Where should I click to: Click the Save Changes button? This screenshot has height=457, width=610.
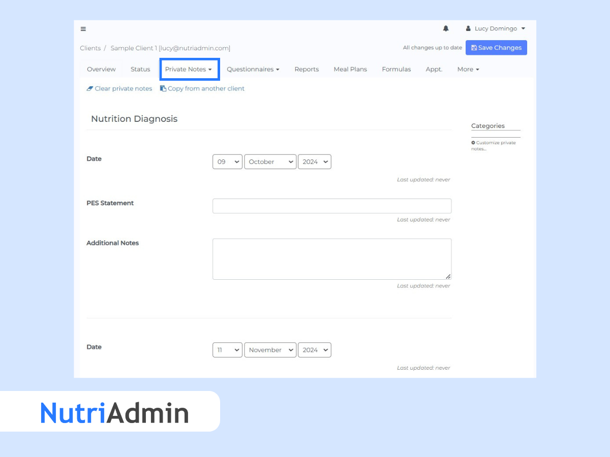496,48
